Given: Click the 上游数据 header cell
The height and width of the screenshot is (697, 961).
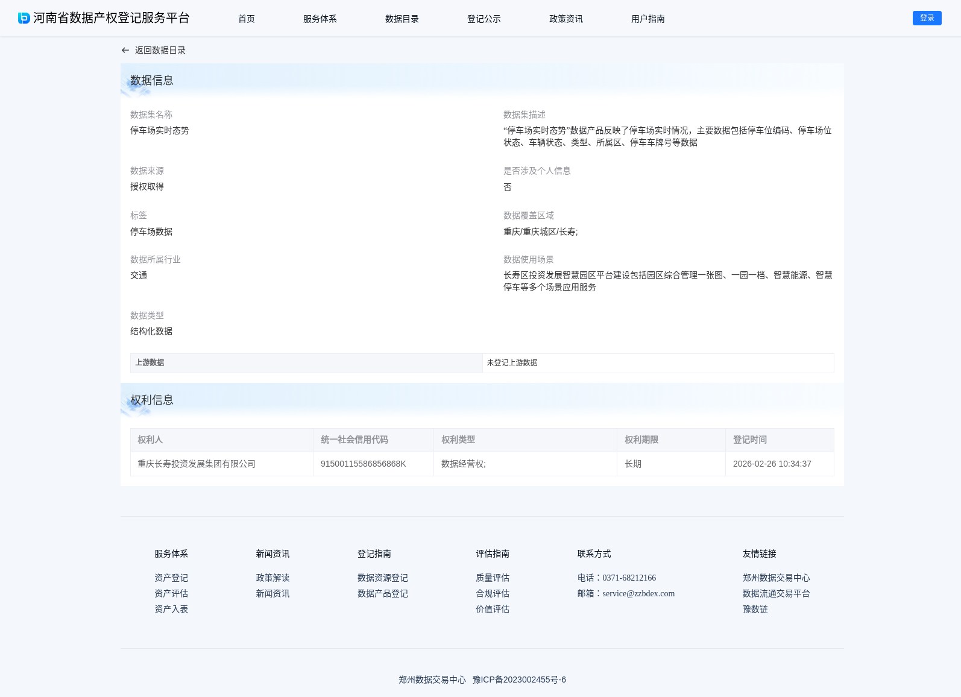Looking at the screenshot, I should click(x=306, y=363).
